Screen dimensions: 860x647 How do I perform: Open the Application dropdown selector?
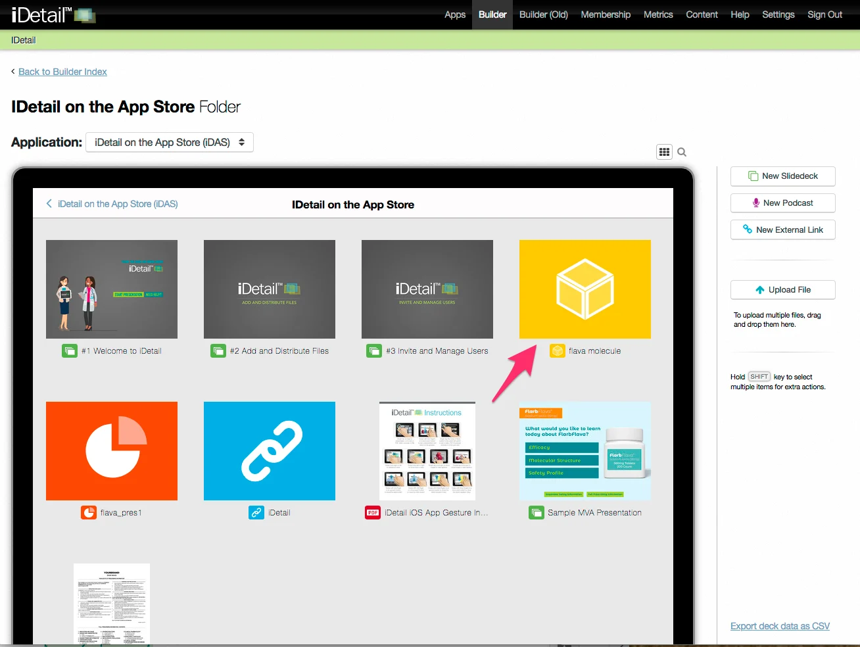click(x=170, y=143)
